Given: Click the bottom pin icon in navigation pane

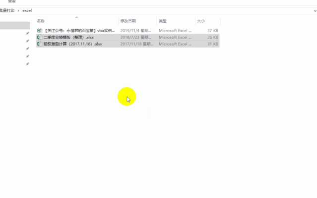Looking at the screenshot, I should (28, 64).
